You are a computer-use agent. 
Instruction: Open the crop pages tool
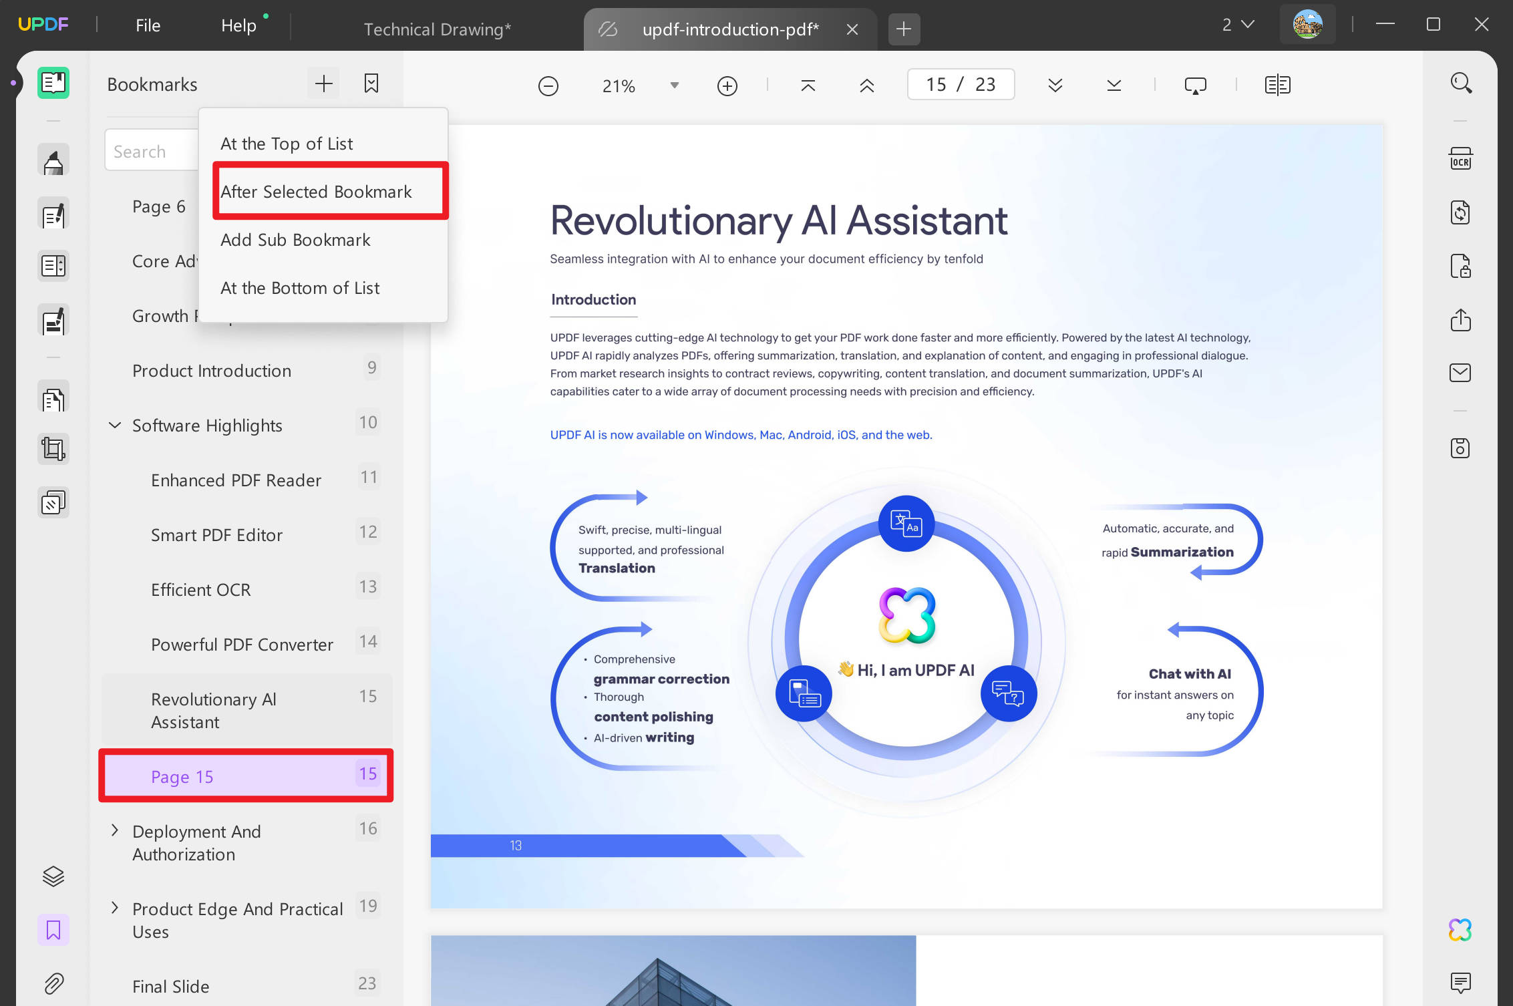[53, 448]
